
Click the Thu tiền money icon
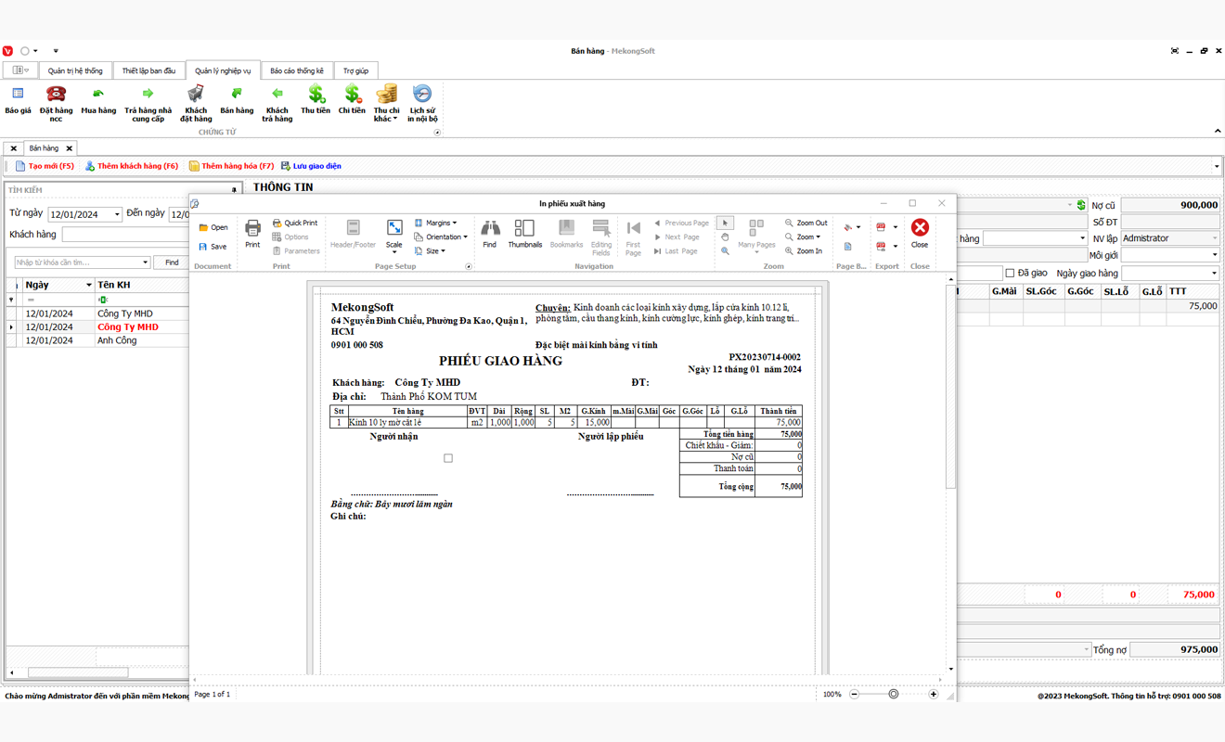pyautogui.click(x=316, y=99)
